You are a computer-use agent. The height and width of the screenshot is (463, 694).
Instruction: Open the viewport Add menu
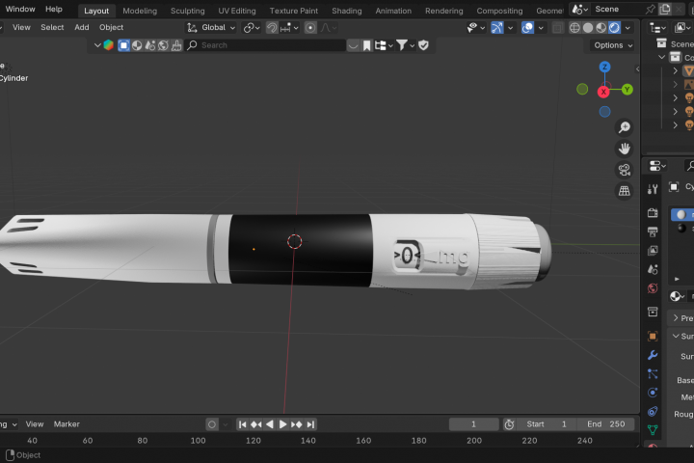pyautogui.click(x=81, y=27)
